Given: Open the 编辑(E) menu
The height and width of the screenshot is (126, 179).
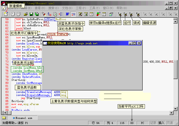Looking at the screenshot, I should pyautogui.click(x=26, y=8).
